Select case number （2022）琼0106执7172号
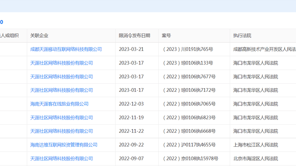The width and height of the screenshot is (296, 166). 189,90
